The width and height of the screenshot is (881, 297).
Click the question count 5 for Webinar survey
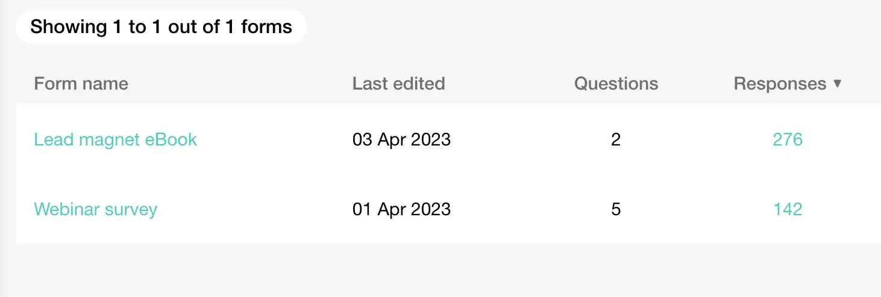(x=615, y=209)
